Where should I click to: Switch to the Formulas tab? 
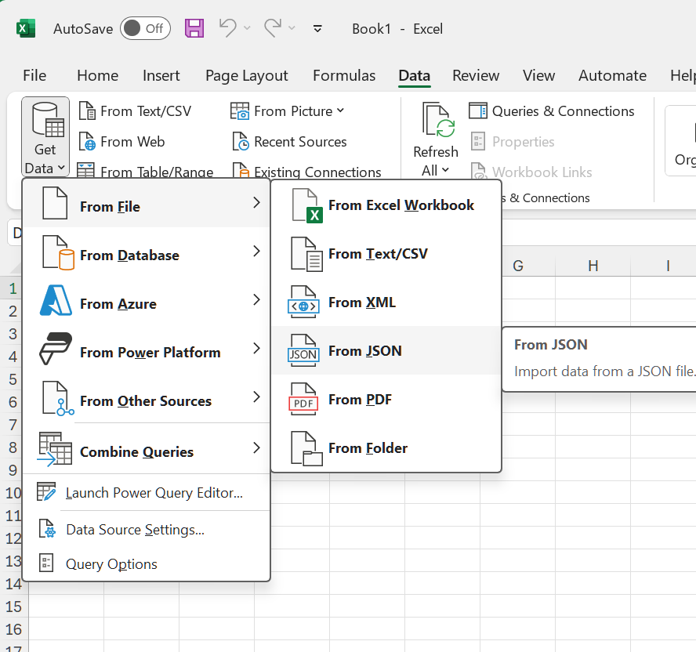coord(344,75)
